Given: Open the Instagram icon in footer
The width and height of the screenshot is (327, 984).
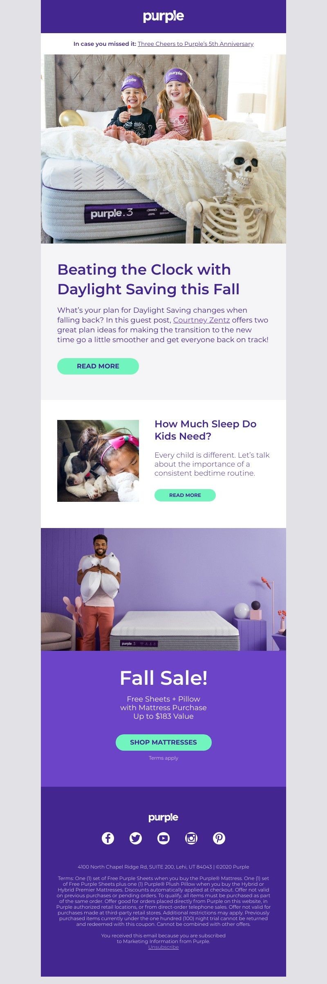Looking at the screenshot, I should point(191,838).
